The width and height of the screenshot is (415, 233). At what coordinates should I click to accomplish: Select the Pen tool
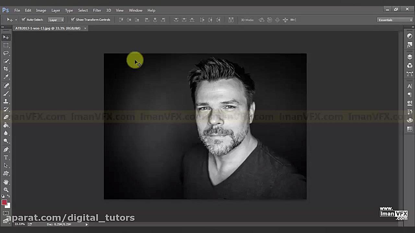pos(6,150)
